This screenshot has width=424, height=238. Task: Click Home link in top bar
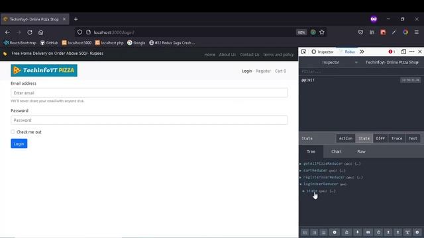coord(210,54)
